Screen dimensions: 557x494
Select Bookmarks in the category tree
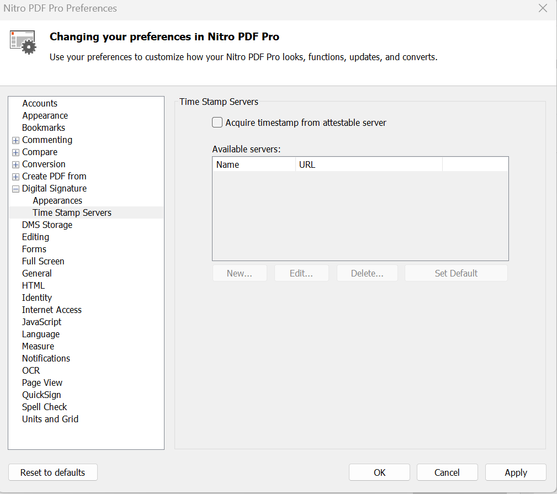click(44, 128)
